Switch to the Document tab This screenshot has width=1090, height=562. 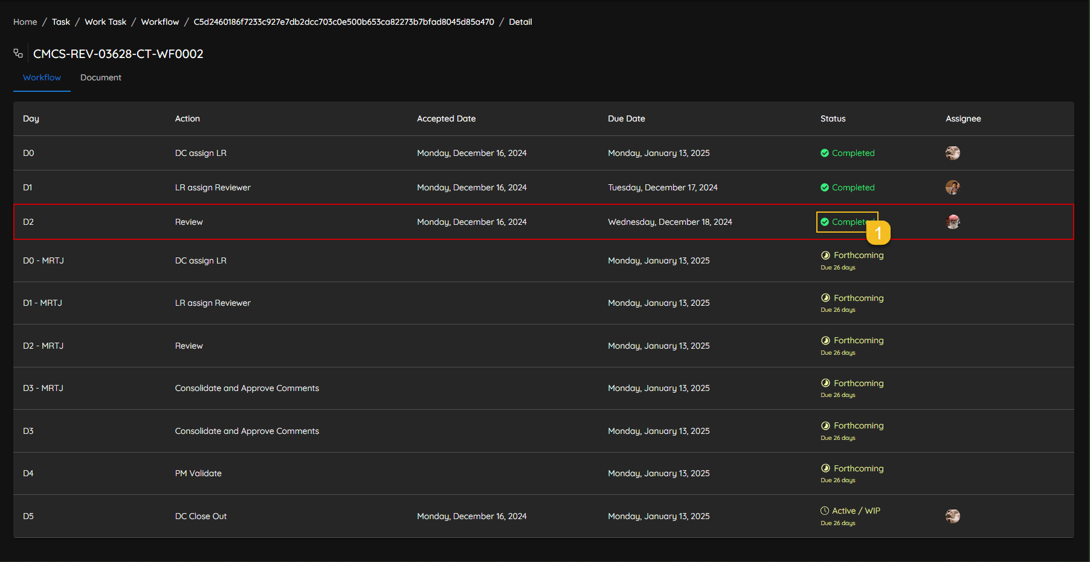coord(101,77)
